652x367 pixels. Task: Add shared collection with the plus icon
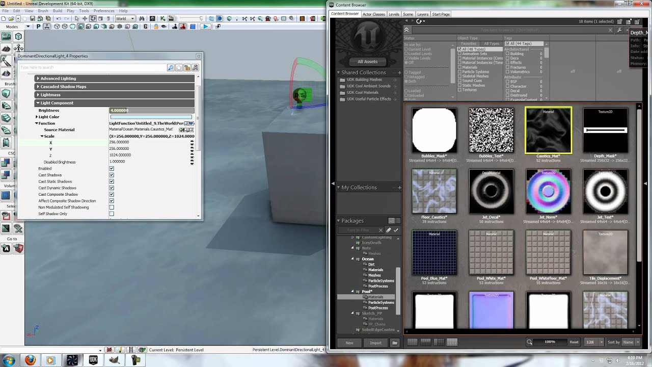[399, 73]
